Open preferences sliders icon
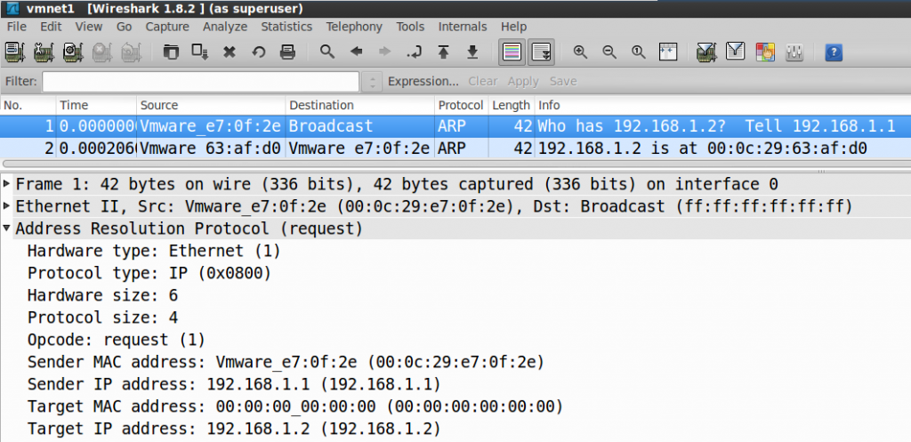The image size is (911, 442). pos(794,52)
